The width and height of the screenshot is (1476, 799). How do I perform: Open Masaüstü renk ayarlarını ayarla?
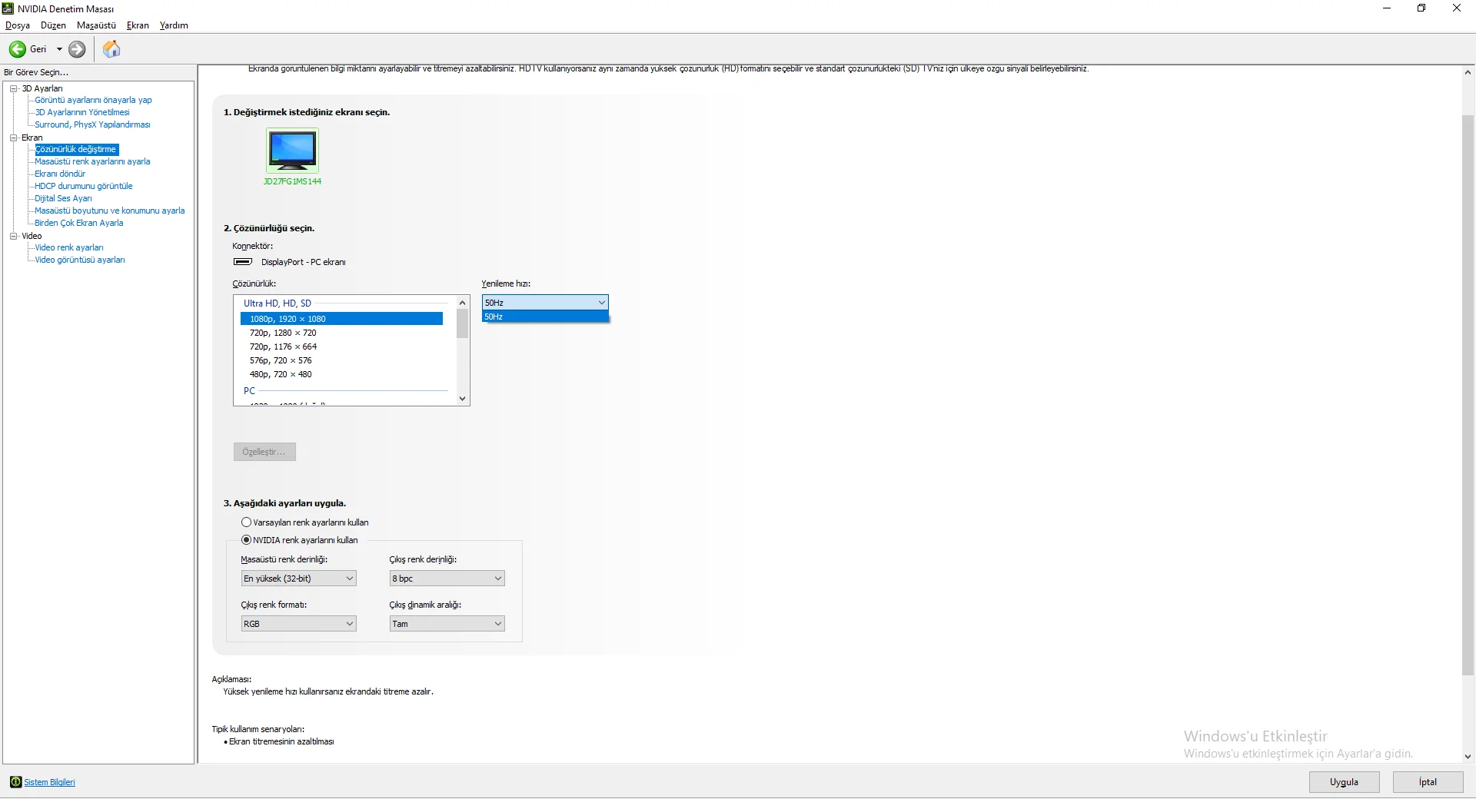coord(92,161)
